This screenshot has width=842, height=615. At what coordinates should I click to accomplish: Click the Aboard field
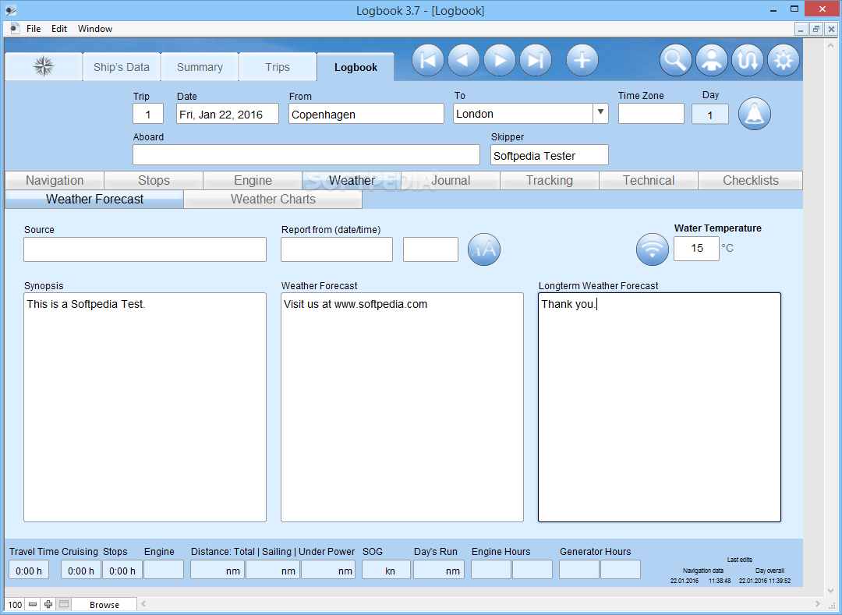click(x=306, y=154)
